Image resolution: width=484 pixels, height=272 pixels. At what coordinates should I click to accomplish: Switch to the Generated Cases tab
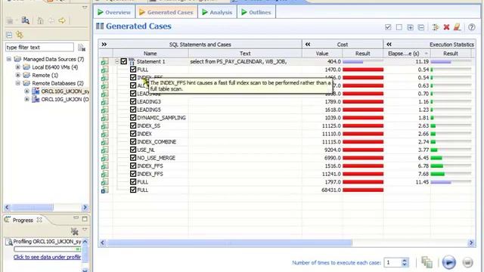(x=166, y=12)
